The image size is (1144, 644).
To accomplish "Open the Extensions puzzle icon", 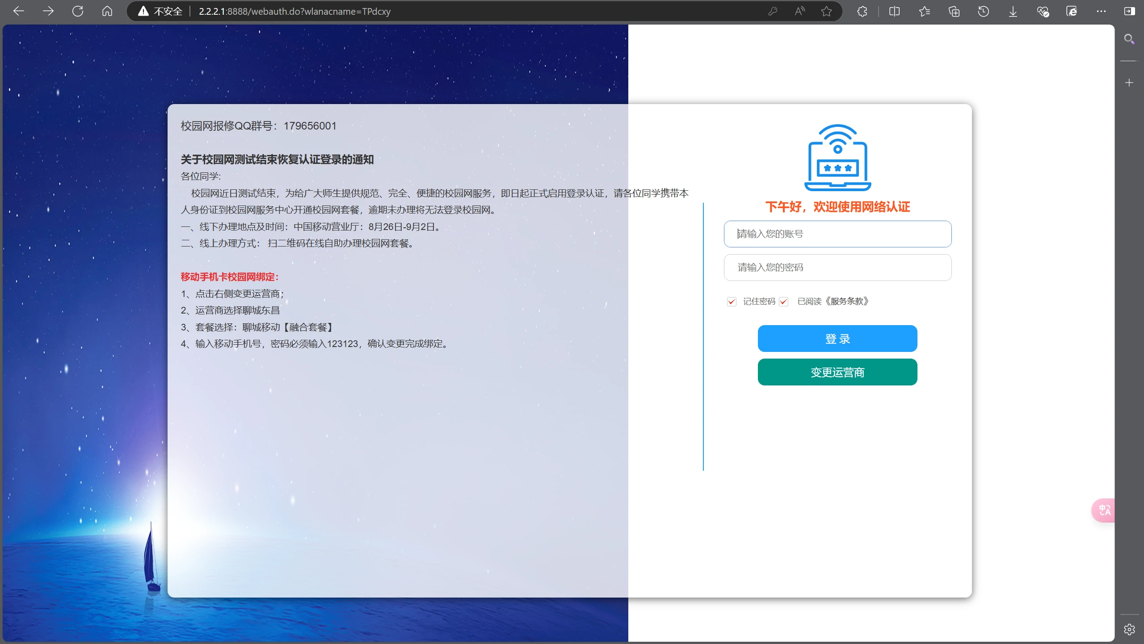I will tap(862, 11).
